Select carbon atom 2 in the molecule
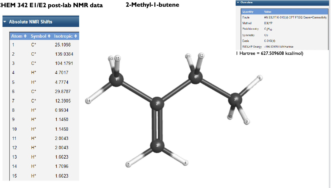This screenshot has height=188, width=331. [x=157, y=103]
